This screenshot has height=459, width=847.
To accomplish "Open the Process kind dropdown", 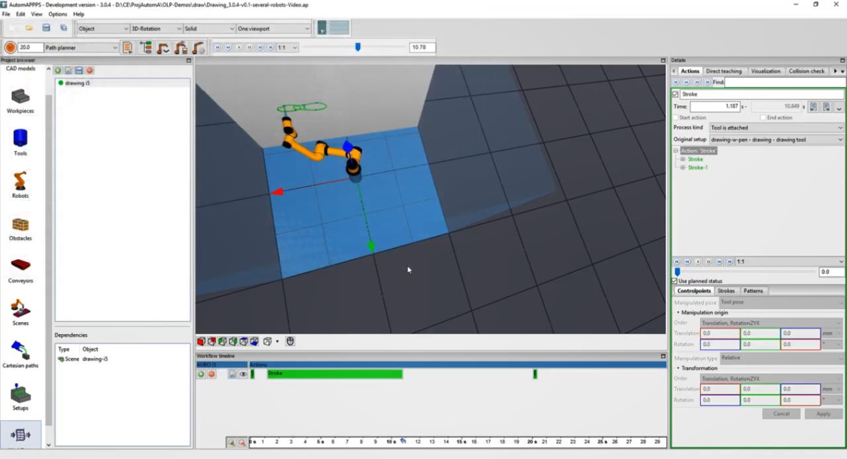I will (776, 128).
